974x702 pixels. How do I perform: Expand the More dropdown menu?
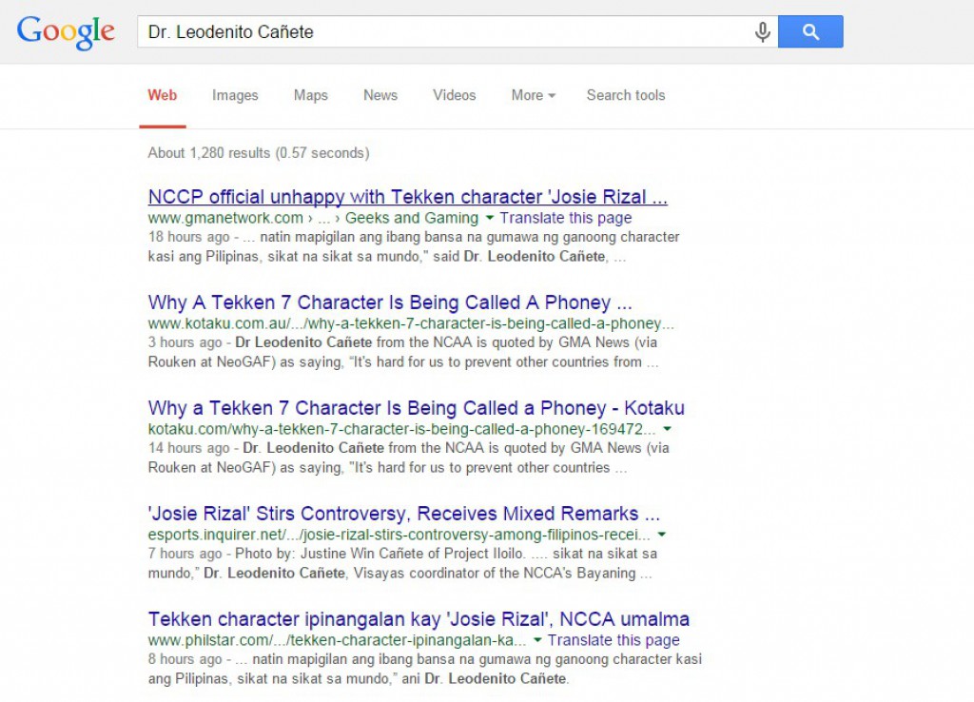pyautogui.click(x=533, y=95)
